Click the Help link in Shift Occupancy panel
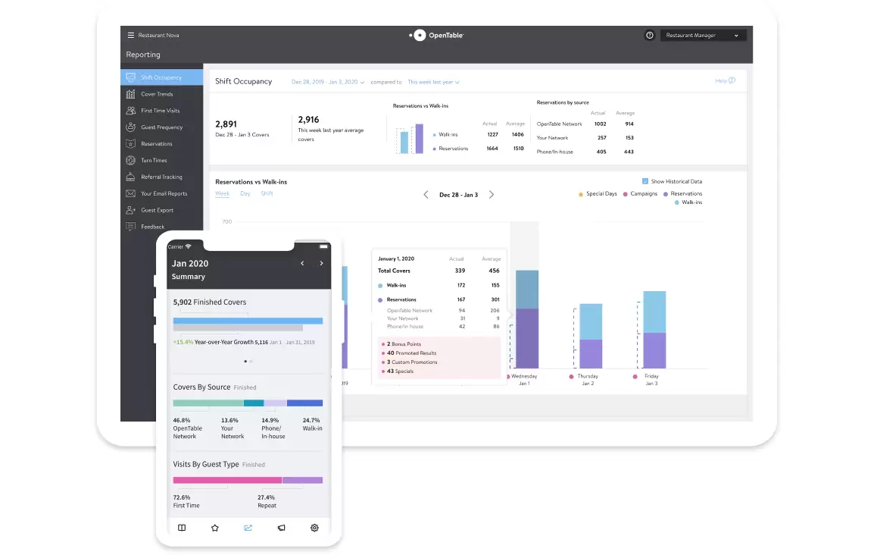874x555 pixels. click(725, 81)
